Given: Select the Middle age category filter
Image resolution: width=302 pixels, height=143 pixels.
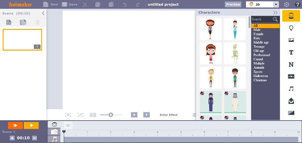Looking at the screenshot, I should [x=261, y=43].
